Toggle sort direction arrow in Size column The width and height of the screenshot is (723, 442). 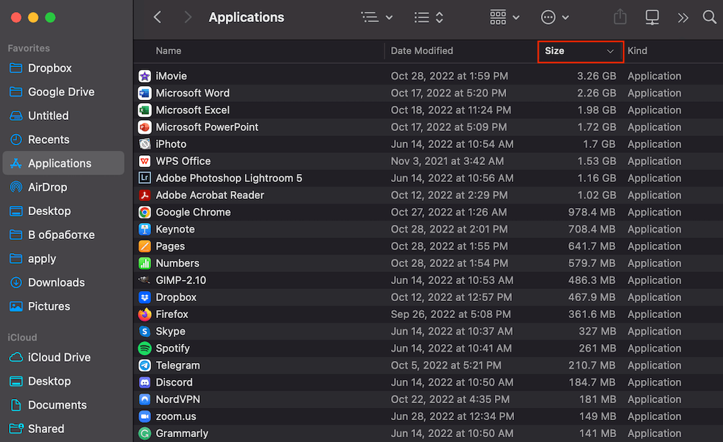coord(610,51)
